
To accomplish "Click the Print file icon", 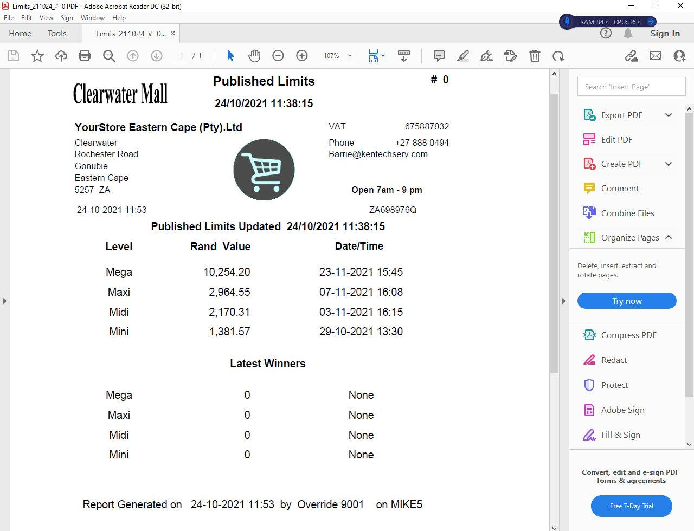I will coord(85,56).
